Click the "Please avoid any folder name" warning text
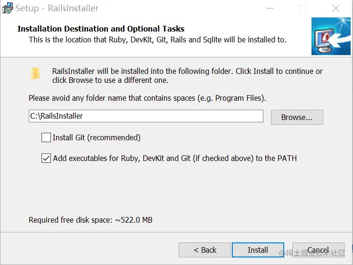 pos(147,98)
